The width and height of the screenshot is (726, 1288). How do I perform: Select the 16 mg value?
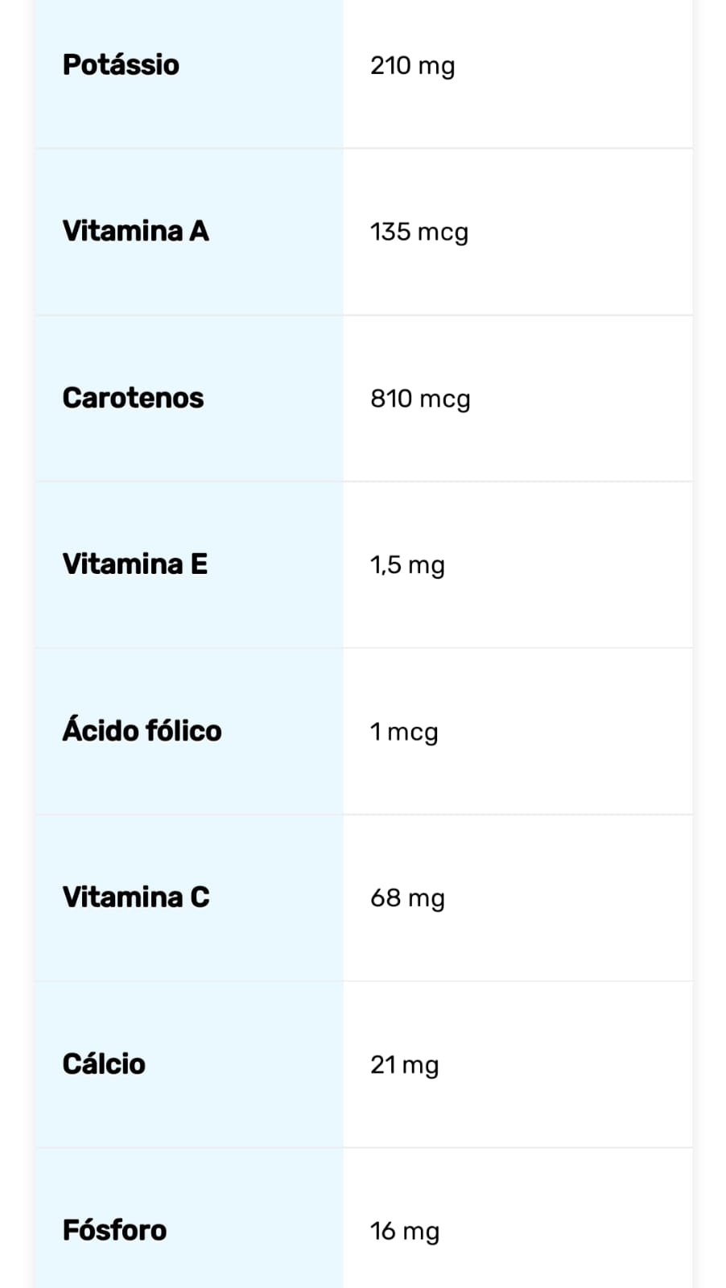[x=404, y=1231]
